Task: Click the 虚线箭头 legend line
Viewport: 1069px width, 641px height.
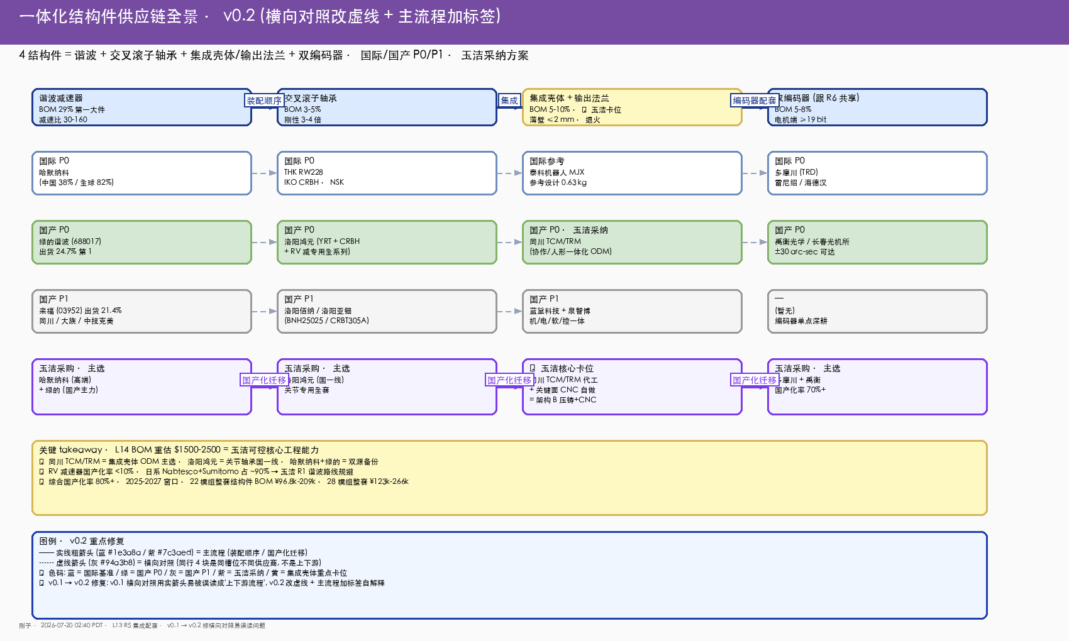Action: tap(180, 563)
